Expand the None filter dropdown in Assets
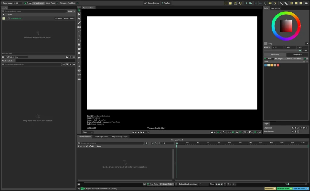The height and width of the screenshot is (191, 310). click(x=72, y=11)
